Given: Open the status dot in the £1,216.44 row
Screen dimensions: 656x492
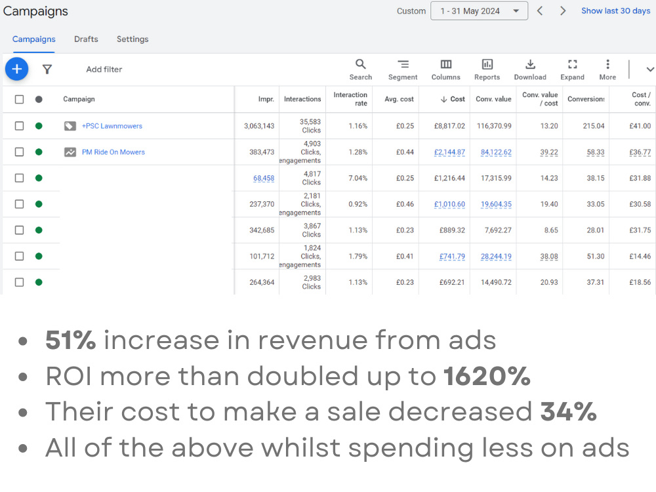Looking at the screenshot, I should tap(39, 178).
